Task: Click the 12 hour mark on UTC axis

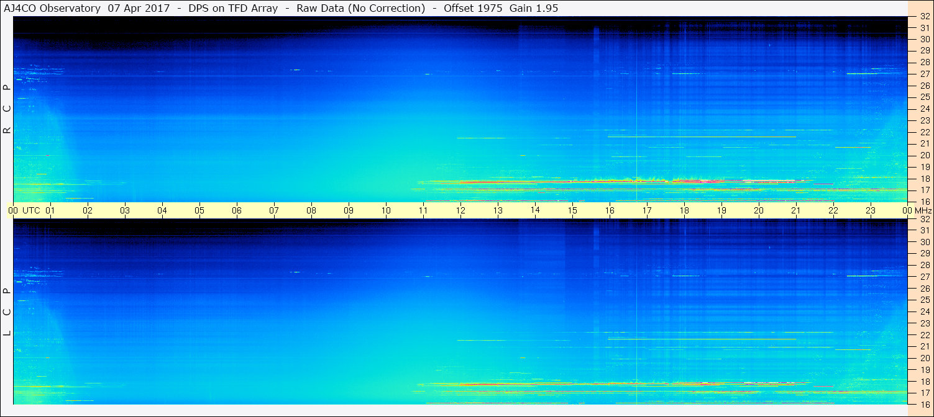Action: tap(460, 210)
